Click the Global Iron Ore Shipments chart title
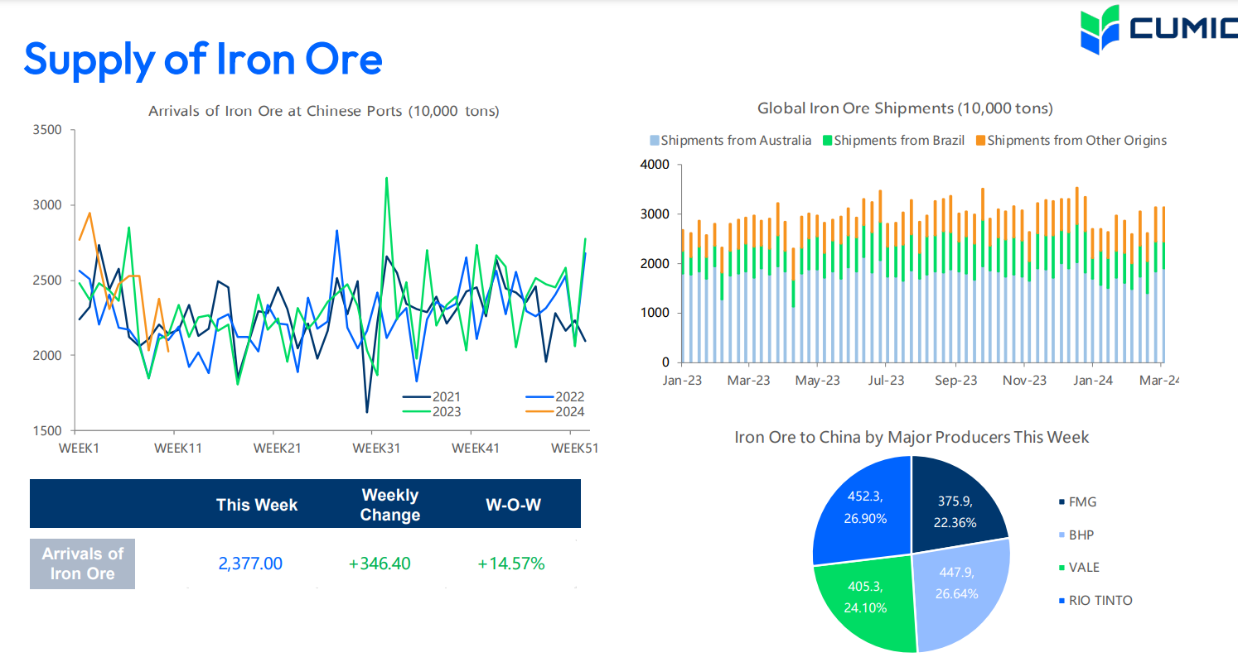This screenshot has height=662, width=1238. 905,108
